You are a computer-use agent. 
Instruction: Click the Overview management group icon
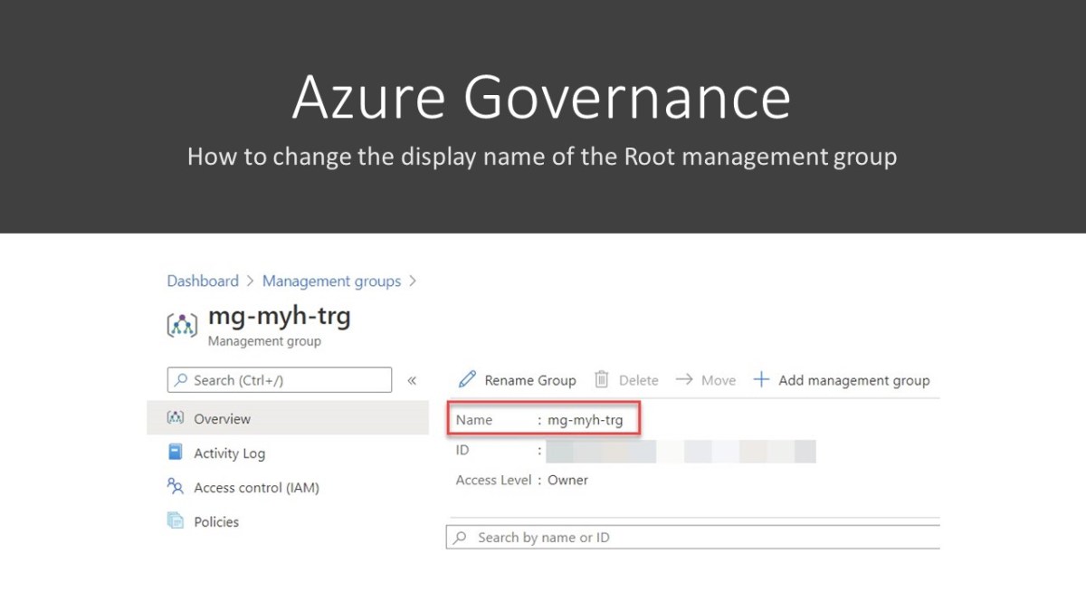coord(178,417)
